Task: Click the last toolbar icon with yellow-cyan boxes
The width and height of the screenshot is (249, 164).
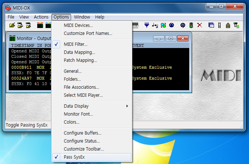Action: (236, 25)
